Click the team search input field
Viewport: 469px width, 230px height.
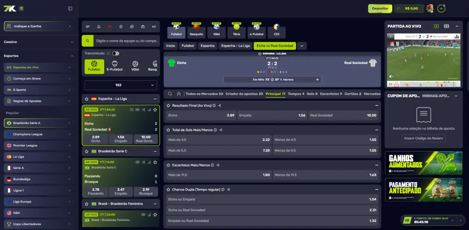point(127,41)
